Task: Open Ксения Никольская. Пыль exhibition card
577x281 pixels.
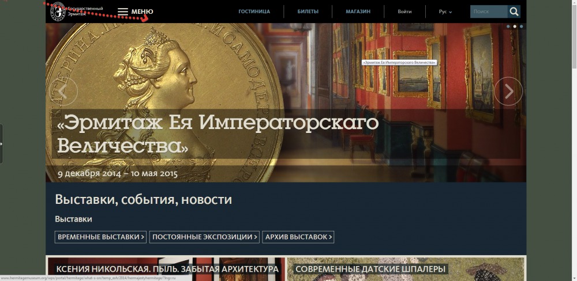Action: pyautogui.click(x=166, y=269)
